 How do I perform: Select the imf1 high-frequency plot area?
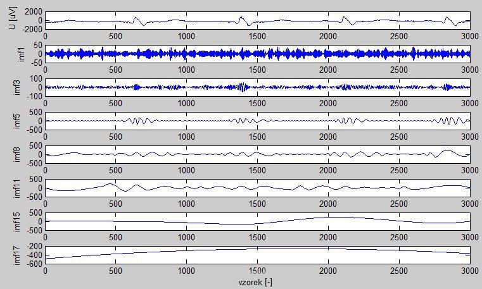(x=258, y=54)
